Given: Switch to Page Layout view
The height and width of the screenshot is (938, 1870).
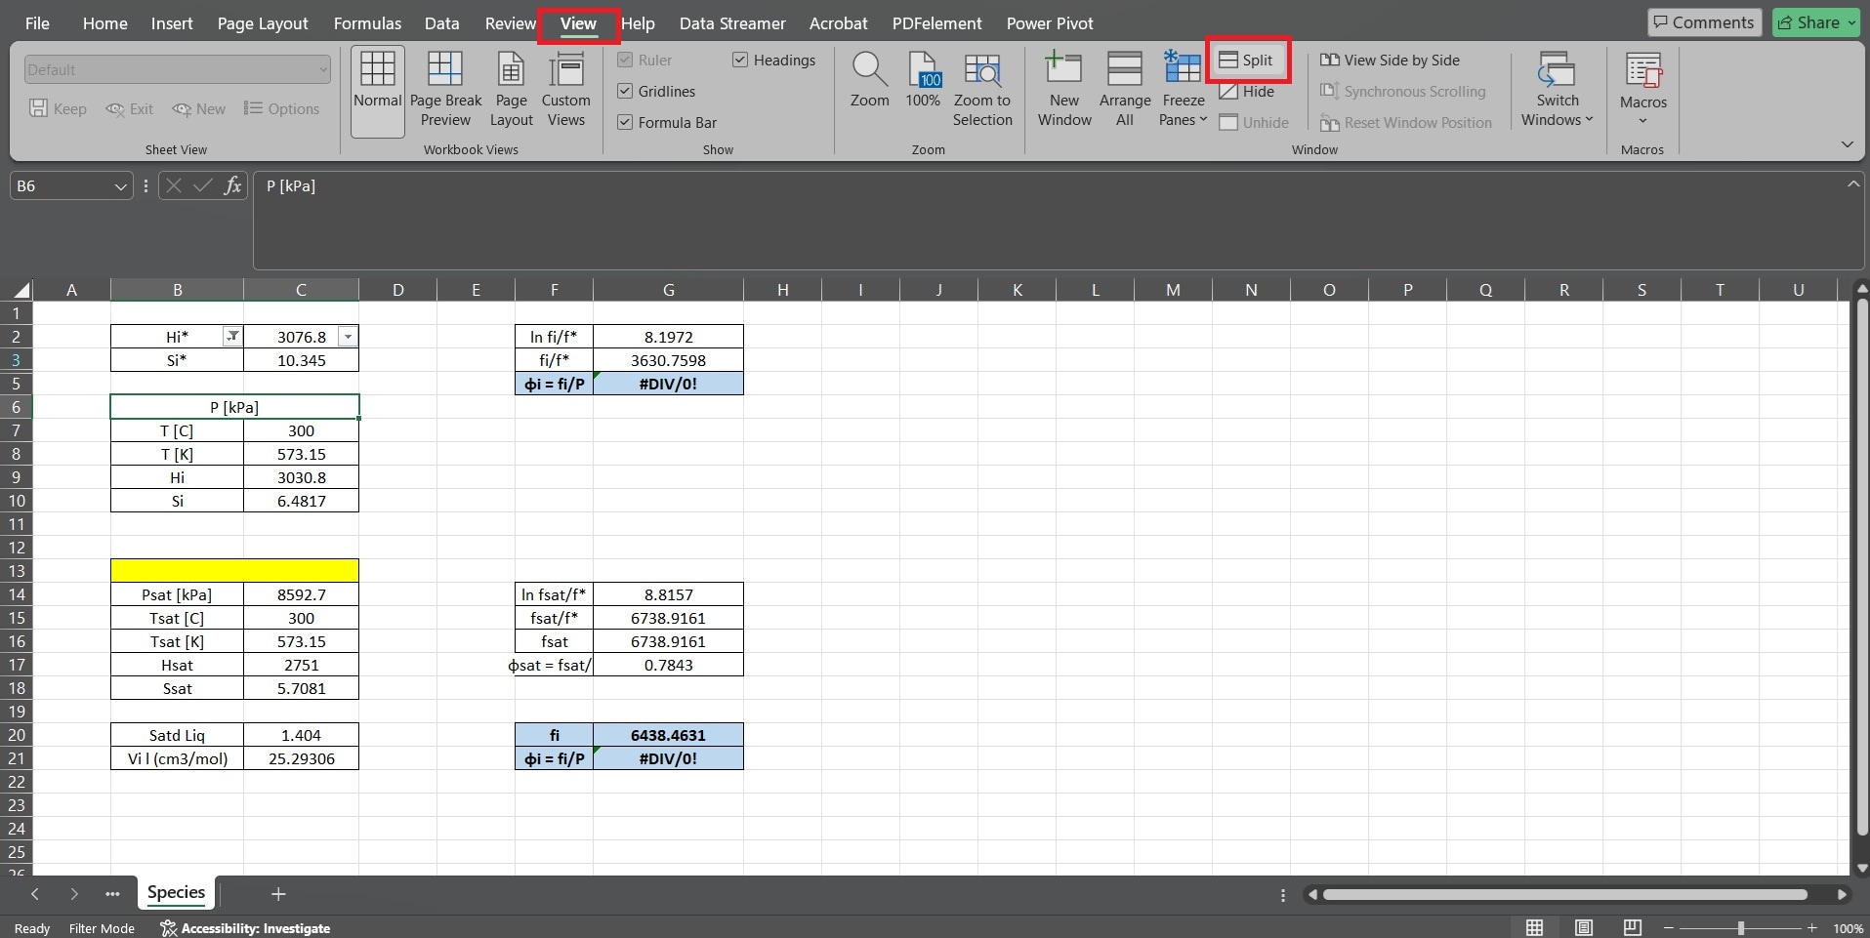Looking at the screenshot, I should (x=511, y=90).
